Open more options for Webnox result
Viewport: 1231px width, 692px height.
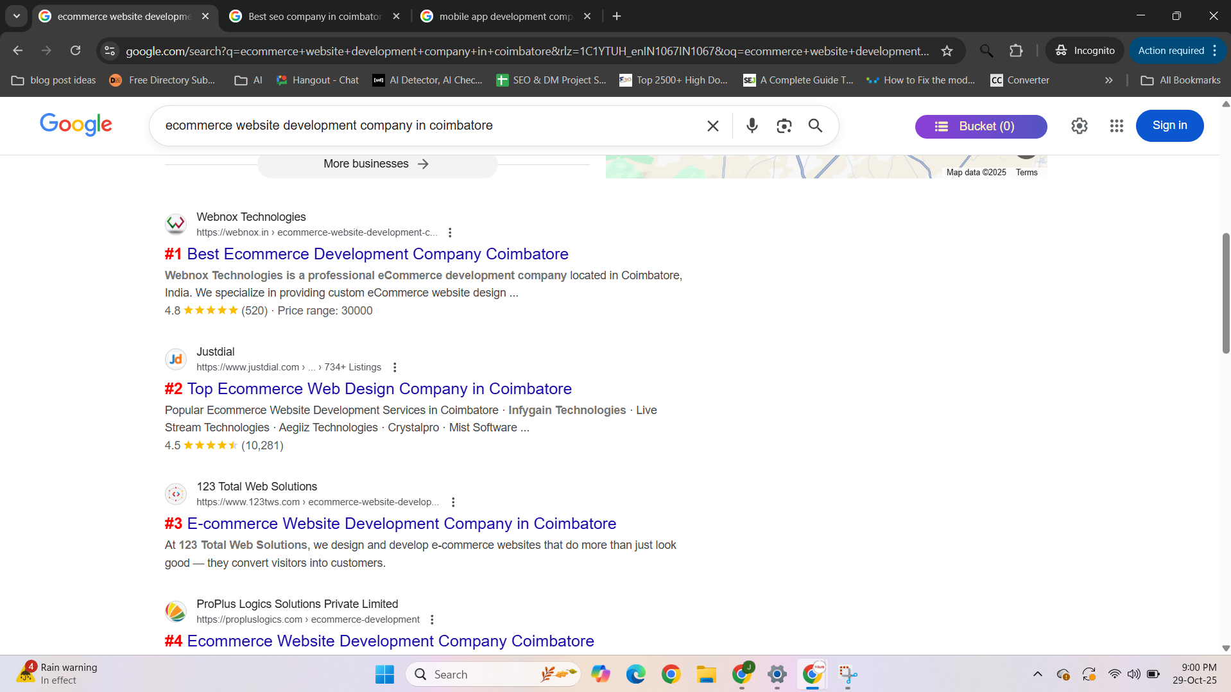[450, 232]
